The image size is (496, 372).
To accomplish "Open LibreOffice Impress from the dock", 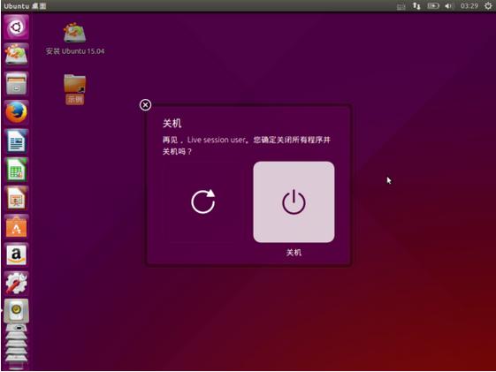I will tap(17, 198).
